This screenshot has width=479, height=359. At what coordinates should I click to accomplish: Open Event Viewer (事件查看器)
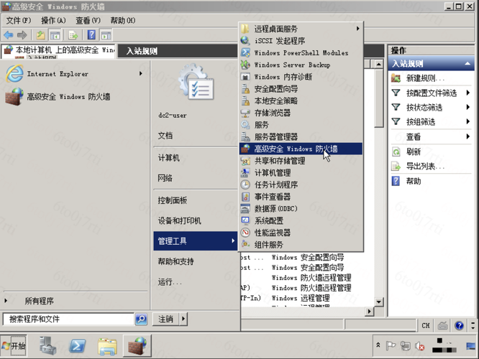pos(301,197)
